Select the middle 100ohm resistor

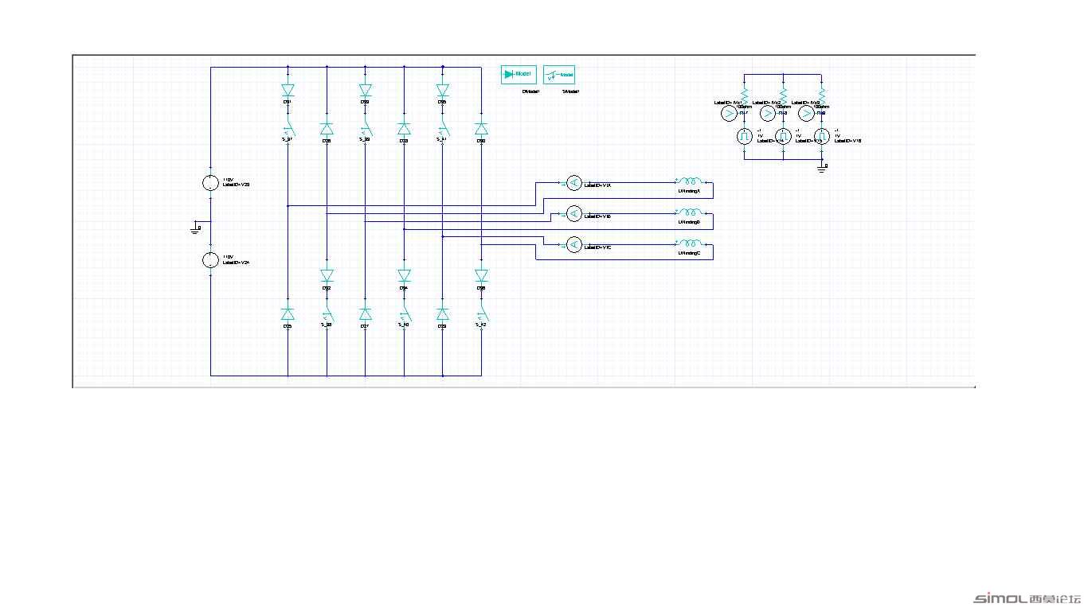click(x=783, y=94)
